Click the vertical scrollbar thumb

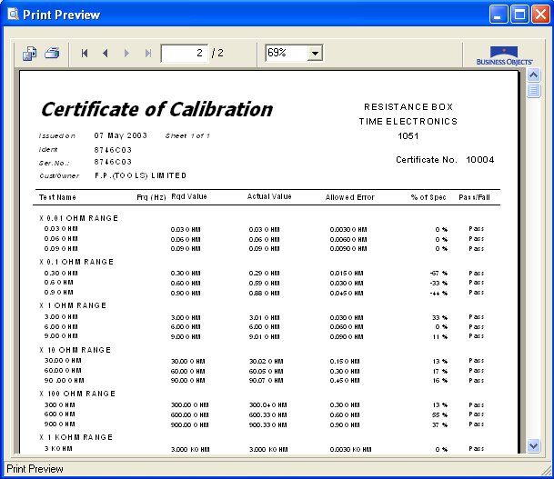point(534,91)
